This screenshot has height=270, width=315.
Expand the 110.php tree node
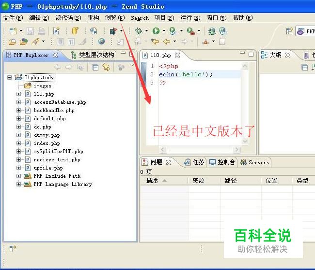coord(19,94)
